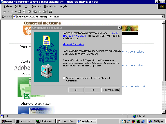The image size is (166, 124).
Task: Click the URL in the address field
Action: click(38, 17)
